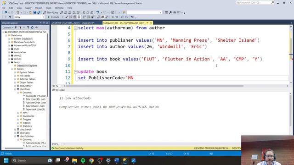The height and width of the screenshot is (165, 294).
Task: Click the Activity monitor icon in Object Explorer
Action: click(x=36, y=27)
